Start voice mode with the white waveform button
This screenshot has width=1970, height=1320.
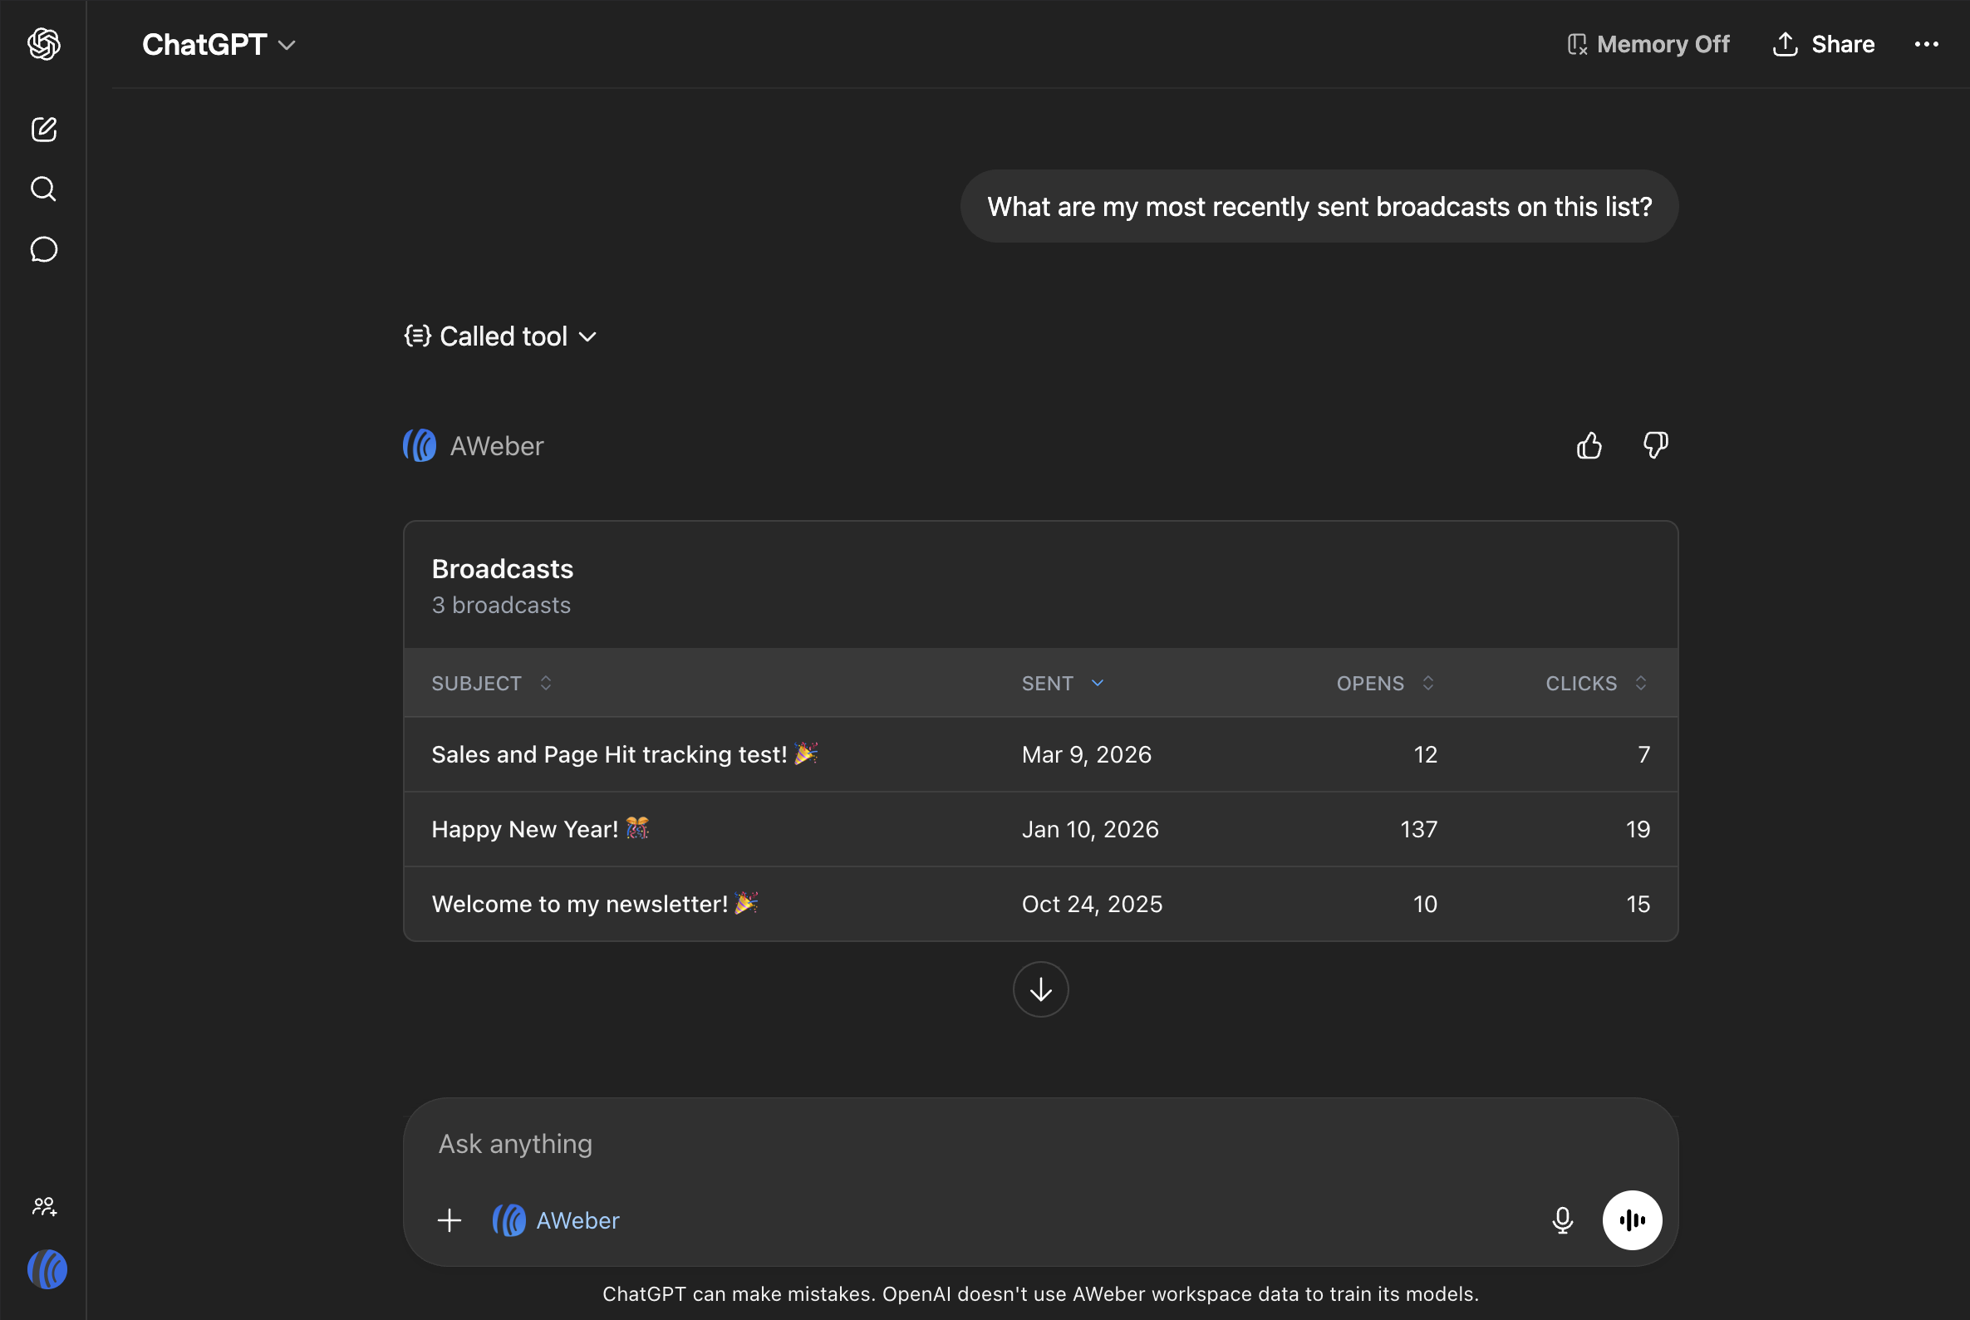tap(1632, 1219)
